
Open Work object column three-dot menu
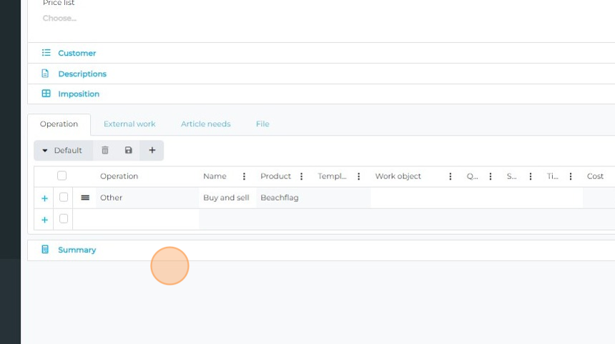(450, 176)
